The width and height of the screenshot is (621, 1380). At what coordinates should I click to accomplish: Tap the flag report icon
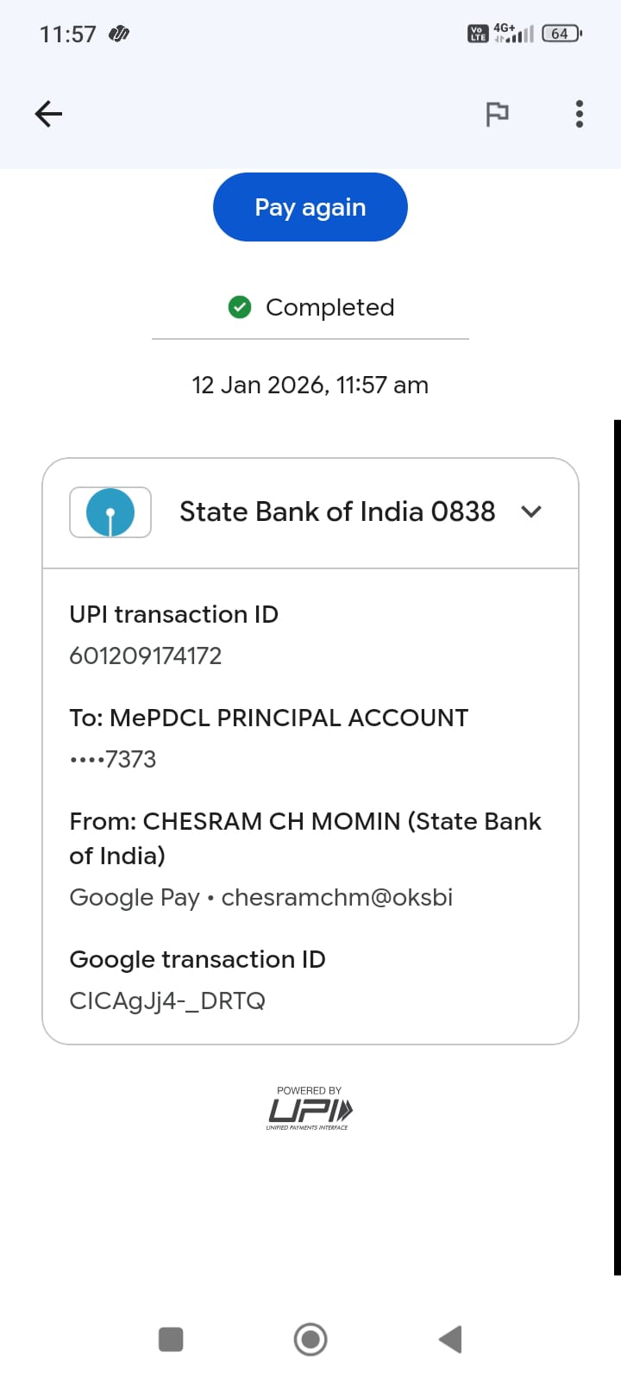497,114
